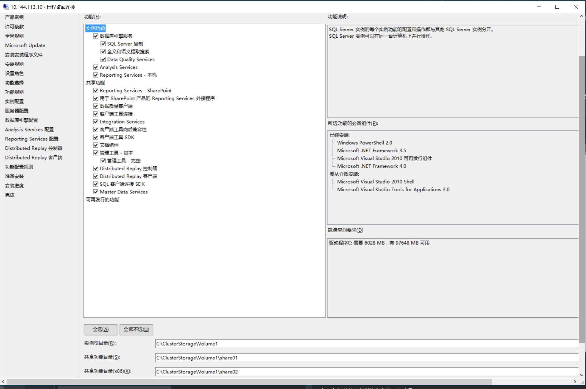Open 功能规则 step in sidebar

click(14, 92)
